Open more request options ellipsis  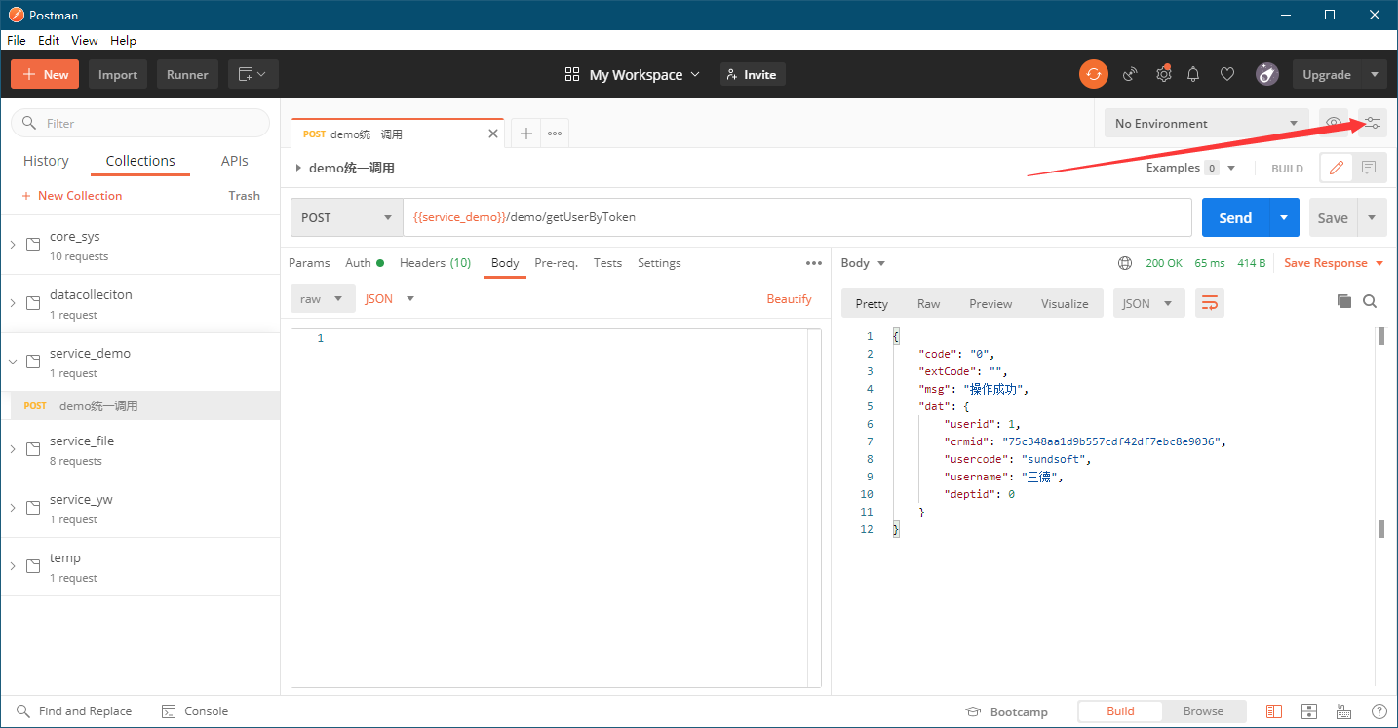point(814,263)
